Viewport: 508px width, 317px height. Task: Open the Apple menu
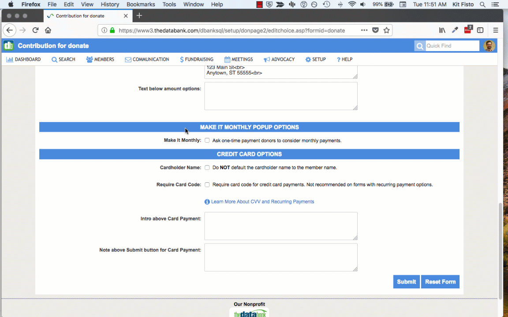point(11,4)
